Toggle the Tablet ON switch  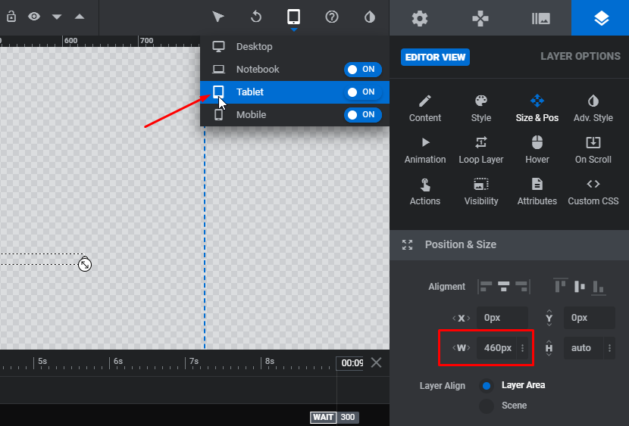(x=363, y=92)
